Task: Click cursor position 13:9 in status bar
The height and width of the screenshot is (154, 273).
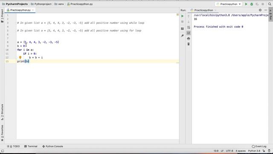Action: [x=216, y=151]
